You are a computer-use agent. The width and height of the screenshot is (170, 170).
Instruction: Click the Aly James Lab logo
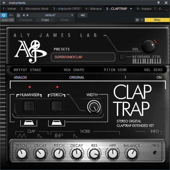point(31,52)
